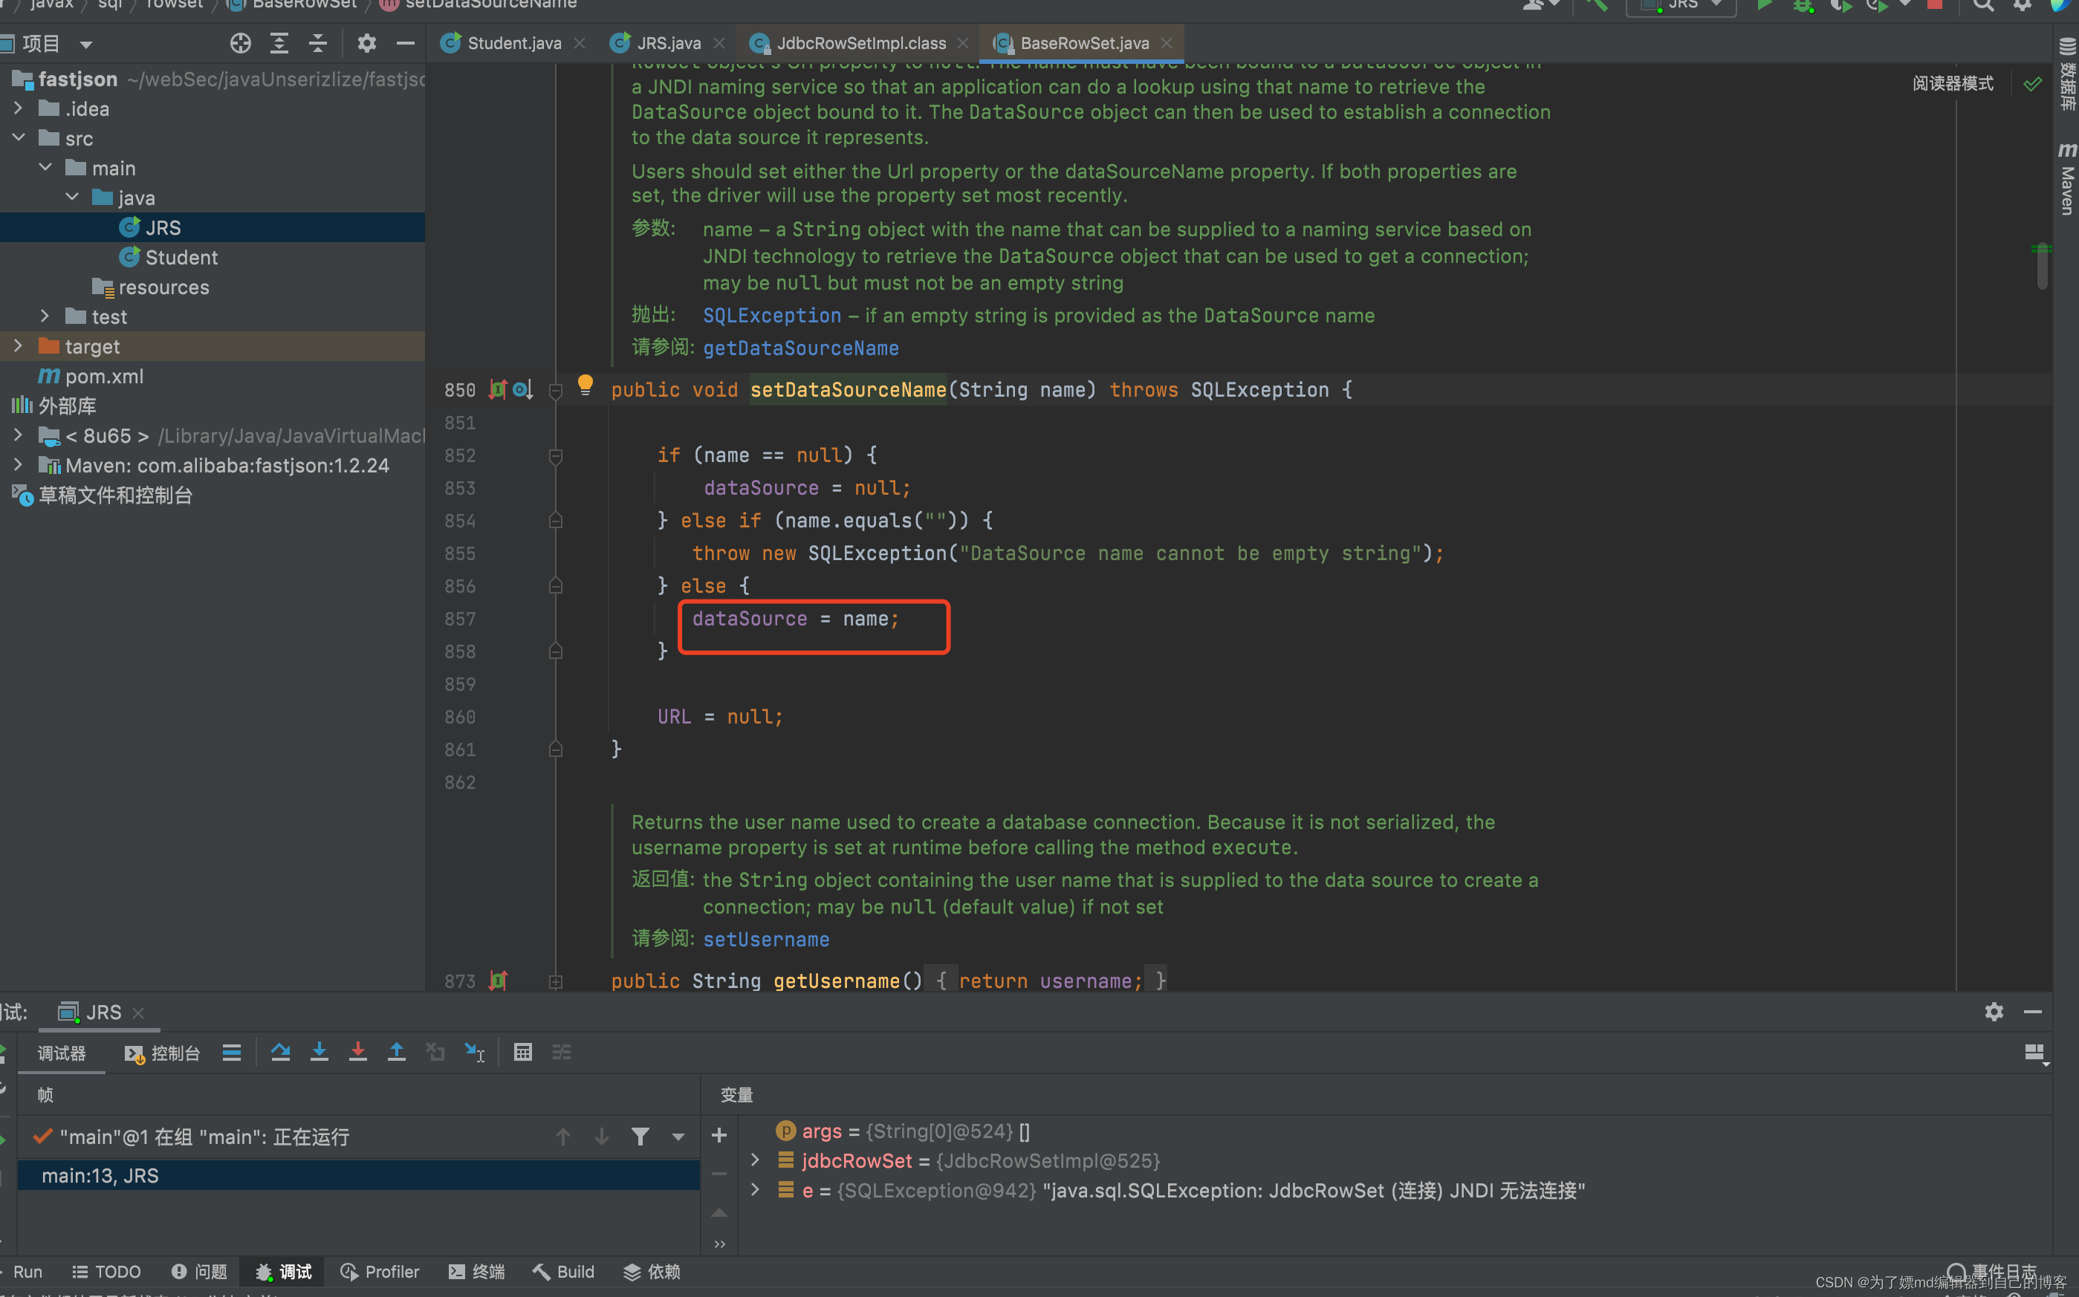Switch to 调试器 debugger tab

[x=61, y=1053]
